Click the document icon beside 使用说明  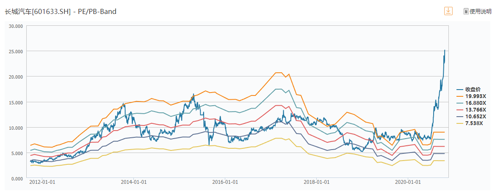466,11
